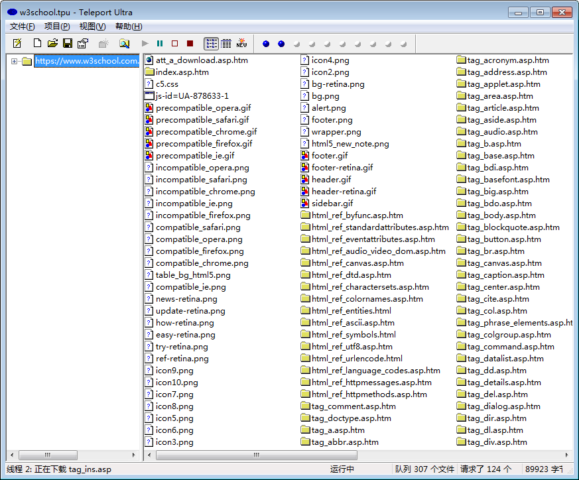Select js-id=UA-878633-1 item
The image size is (579, 480).
(x=192, y=96)
